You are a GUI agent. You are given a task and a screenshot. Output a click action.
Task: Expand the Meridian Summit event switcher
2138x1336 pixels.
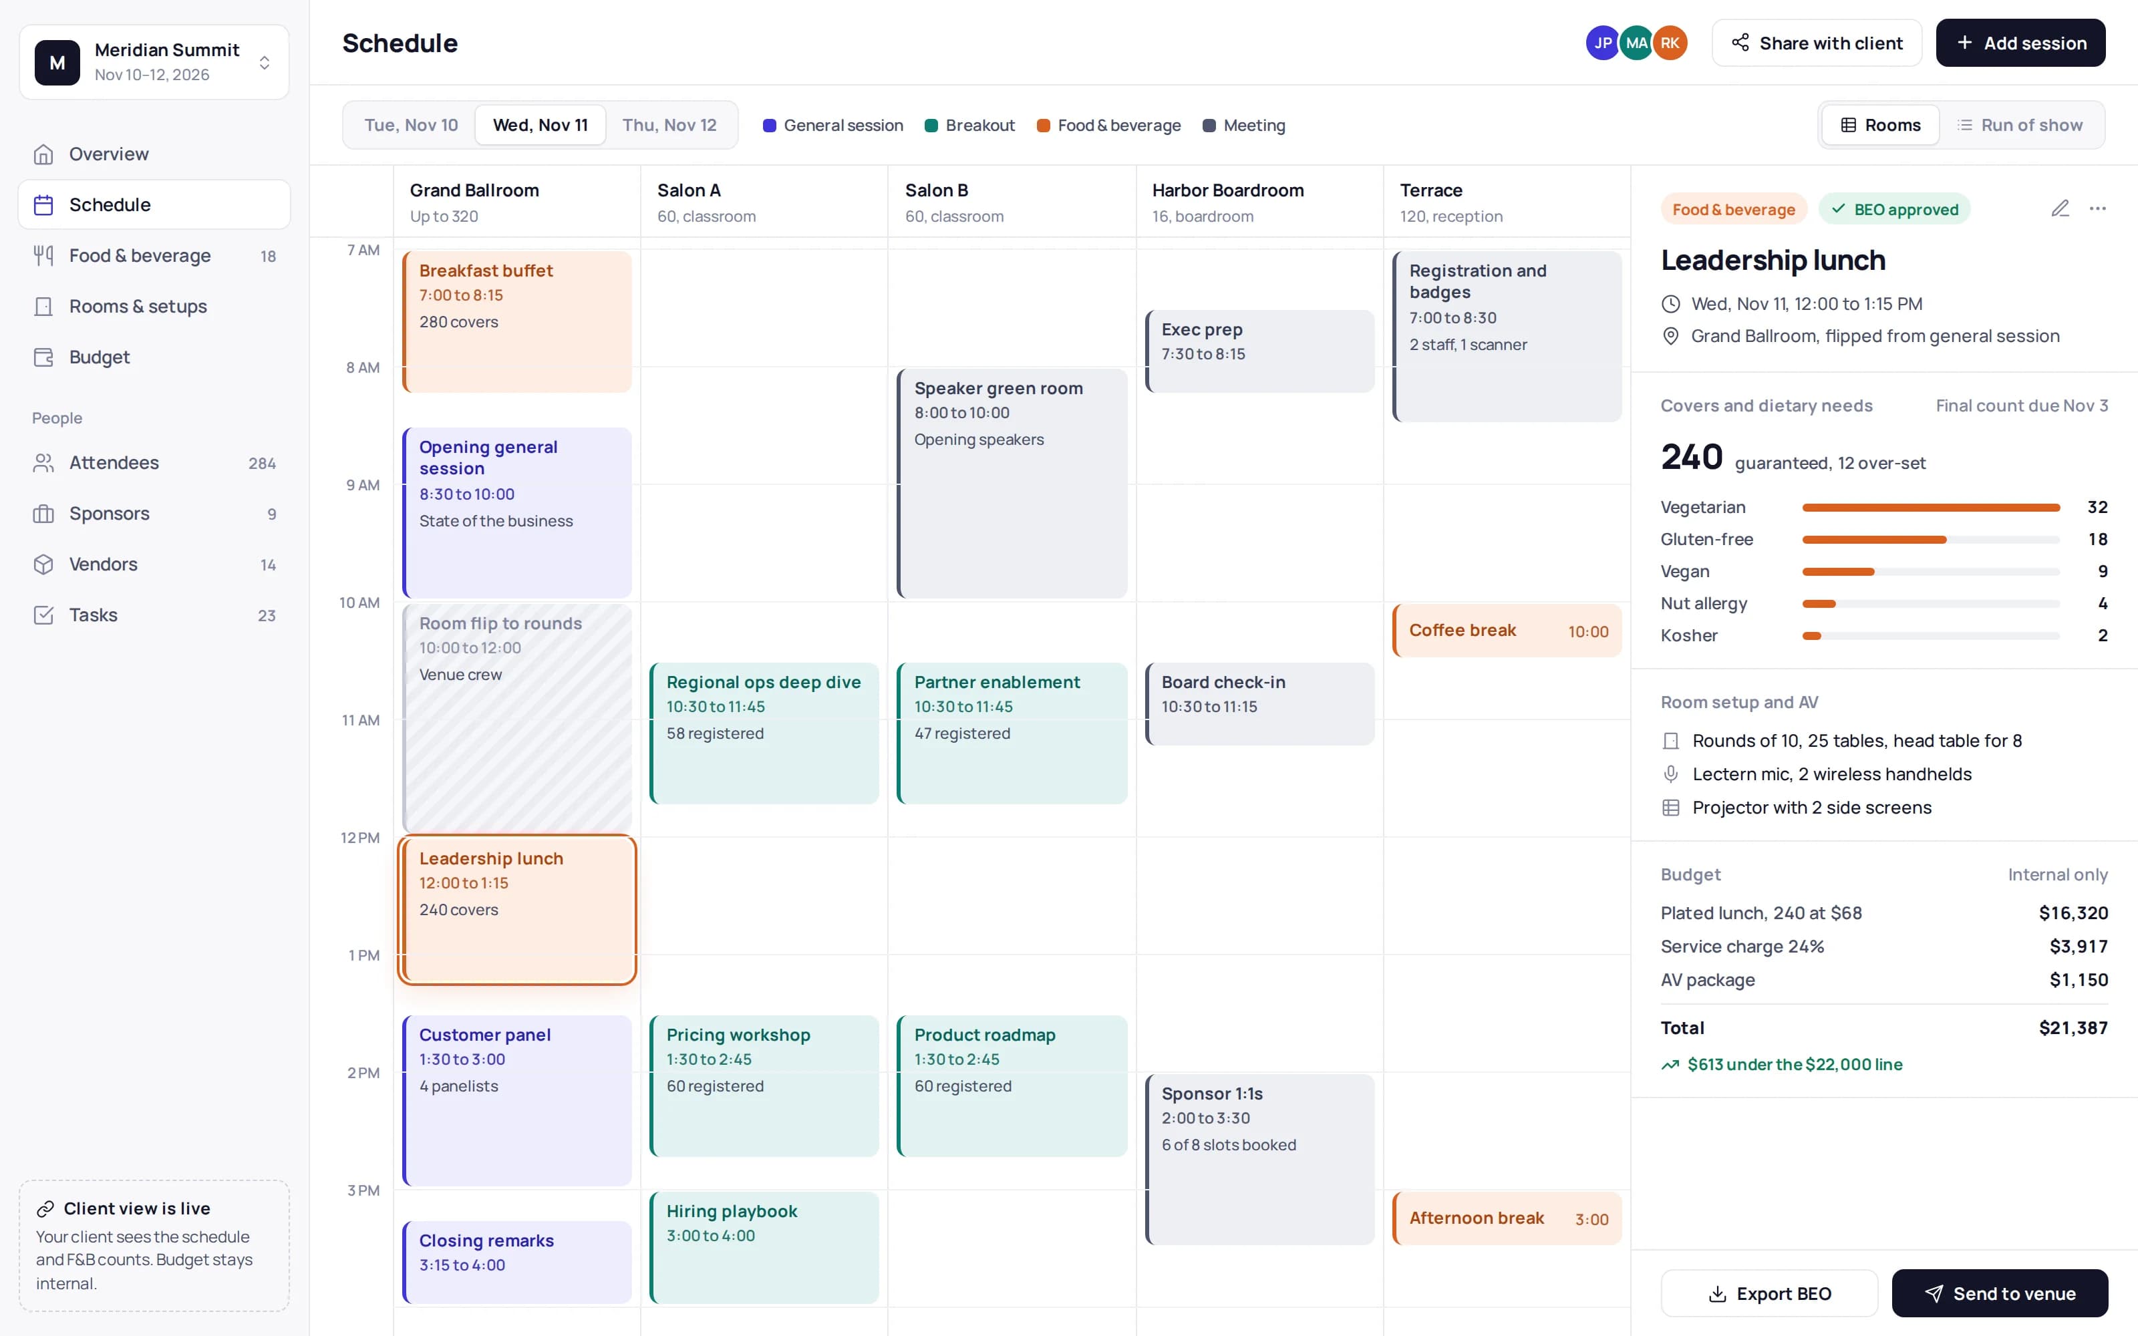(x=154, y=62)
